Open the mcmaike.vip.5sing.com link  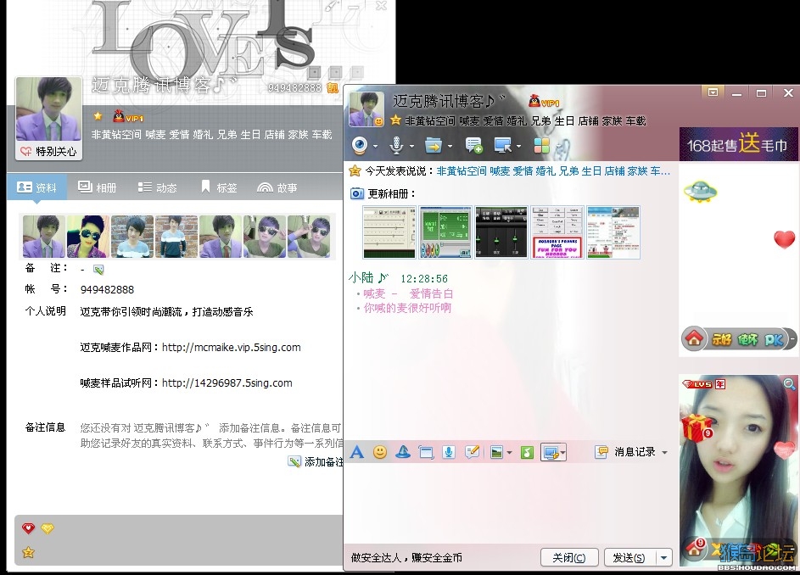click(231, 348)
